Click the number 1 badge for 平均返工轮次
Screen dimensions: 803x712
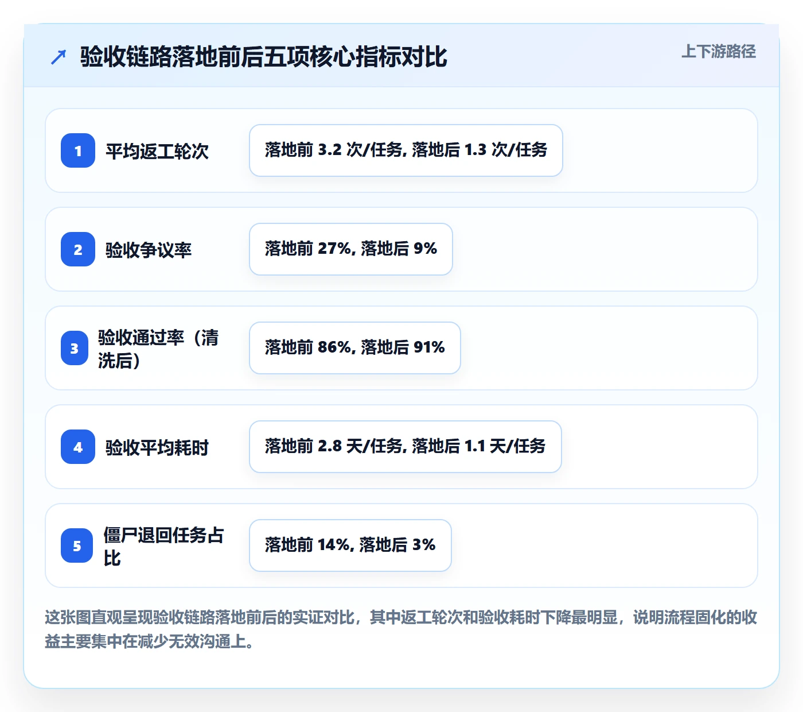click(x=78, y=150)
